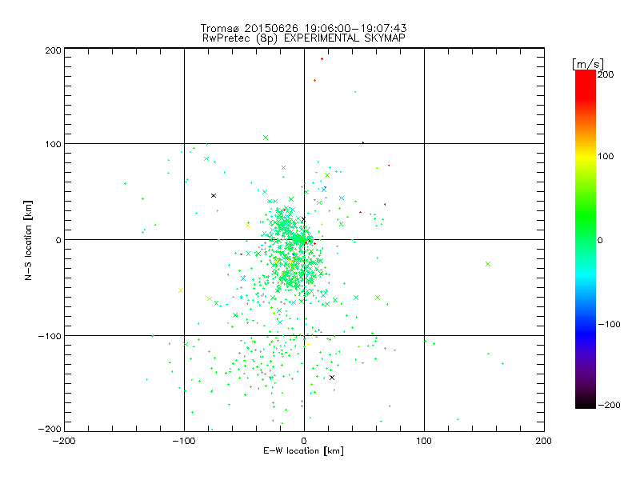This screenshot has height=480, width=640.
Task: Click the colorbar label '-200' at bottom
Action: pyautogui.click(x=609, y=406)
